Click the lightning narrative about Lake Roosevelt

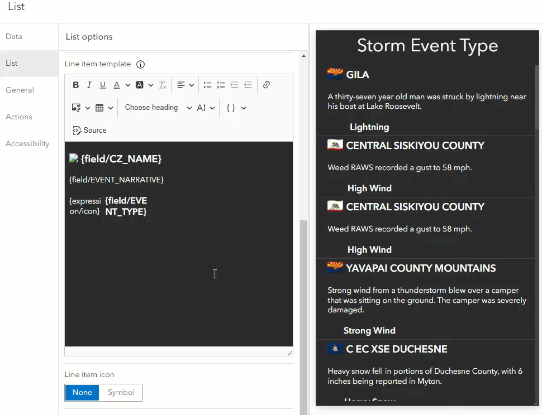tap(427, 102)
